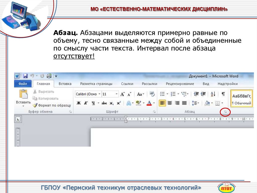Open font color dropdown arrow

(154, 103)
